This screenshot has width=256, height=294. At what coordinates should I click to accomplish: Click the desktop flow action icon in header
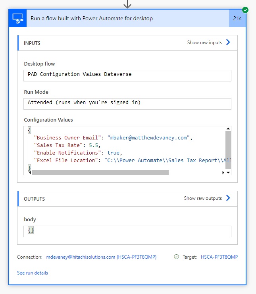[18, 18]
